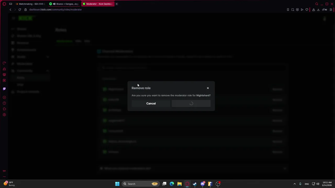Click the Nightshard name in the dialog message
Viewport: 335px width, 188px height.
coord(203,95)
